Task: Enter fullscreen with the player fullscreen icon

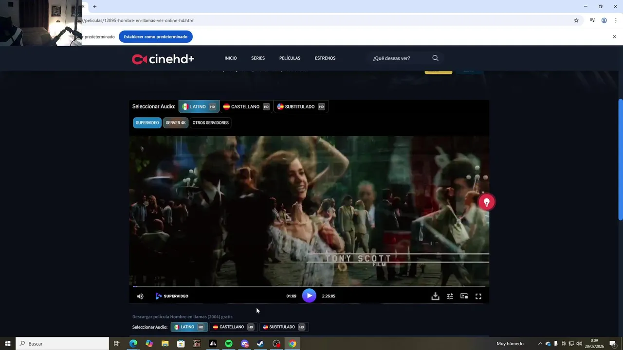Action: [x=478, y=296]
